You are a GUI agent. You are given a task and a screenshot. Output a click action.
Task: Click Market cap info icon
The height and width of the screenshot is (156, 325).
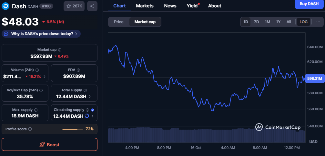click(60, 50)
